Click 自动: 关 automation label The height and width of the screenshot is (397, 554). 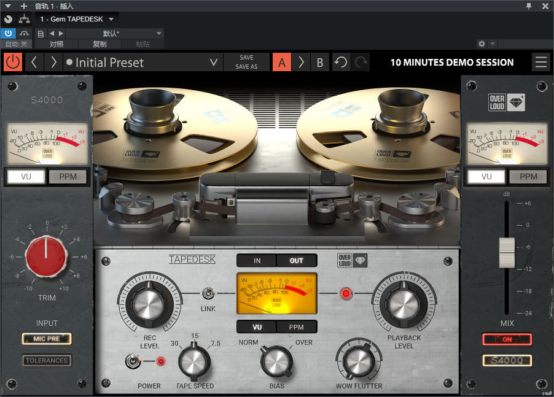click(x=16, y=44)
